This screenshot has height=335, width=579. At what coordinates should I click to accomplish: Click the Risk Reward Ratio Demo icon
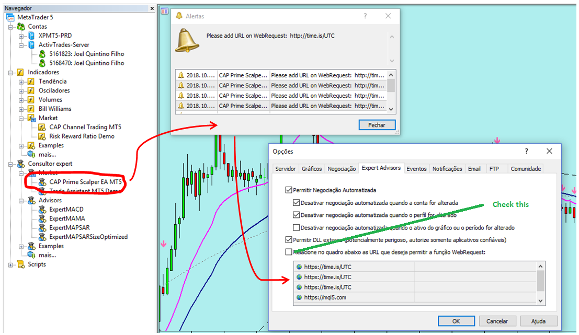[x=42, y=136]
